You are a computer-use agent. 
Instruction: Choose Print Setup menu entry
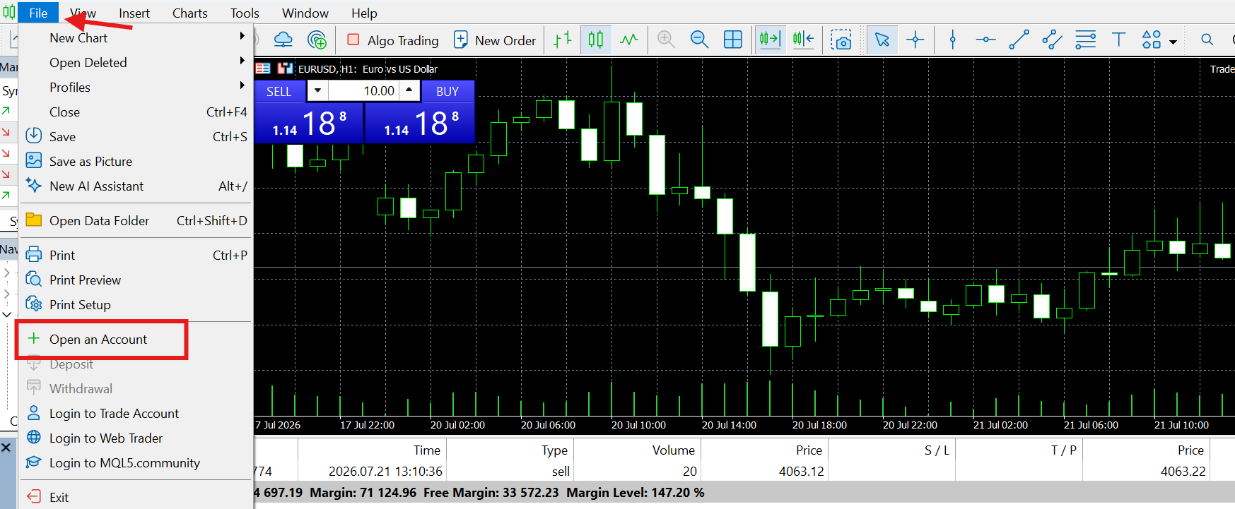136,304
